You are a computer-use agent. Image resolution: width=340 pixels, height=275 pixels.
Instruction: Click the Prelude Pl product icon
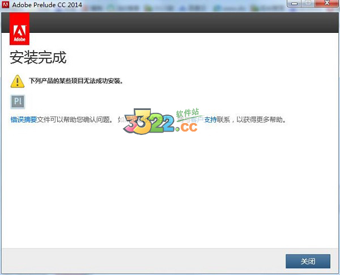[18, 101]
